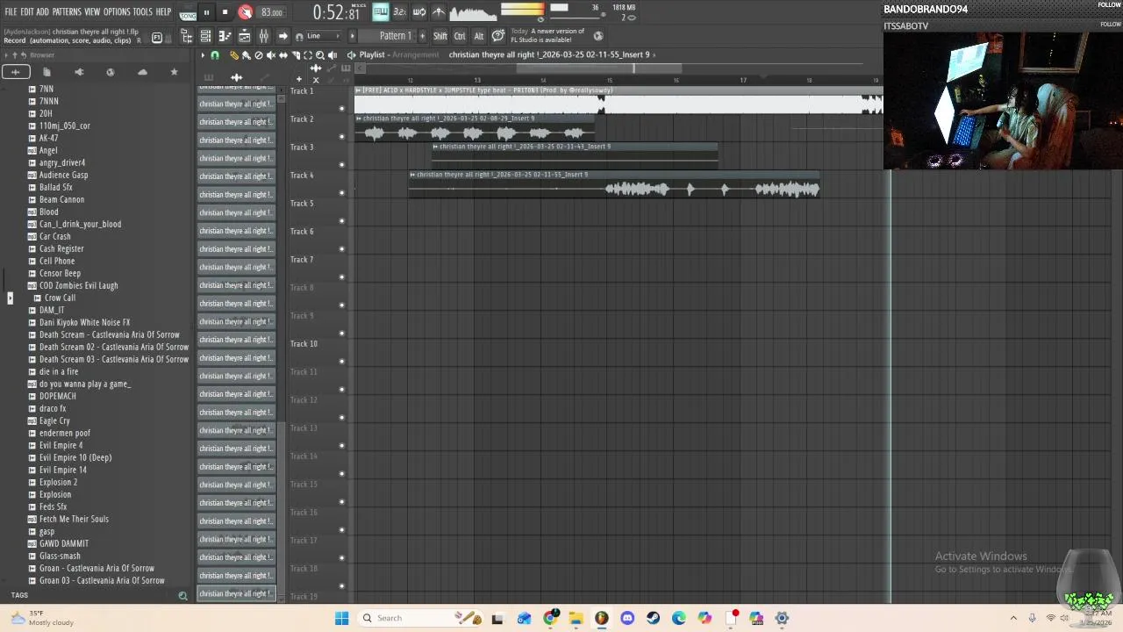Select the Playlist Delete tool
Viewport: 1123px width, 632px height.
258,55
